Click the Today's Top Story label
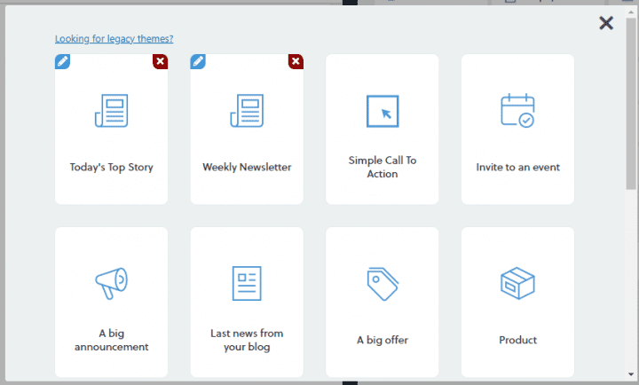This screenshot has height=385, width=639. point(111,168)
